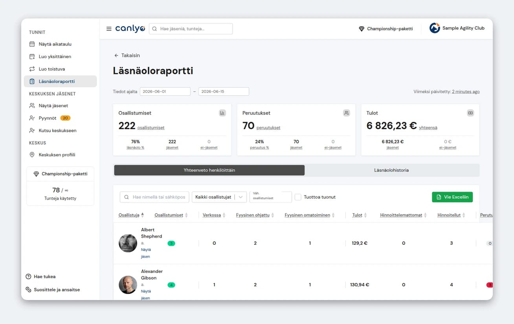Click the people icon on the Peruutukset card

[x=347, y=113]
